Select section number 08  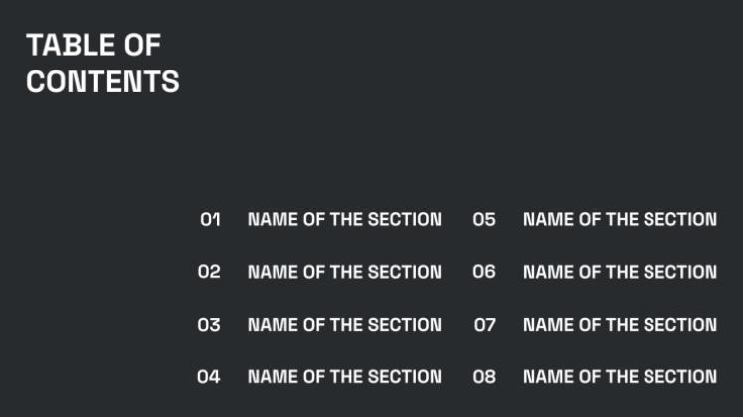[x=484, y=377]
